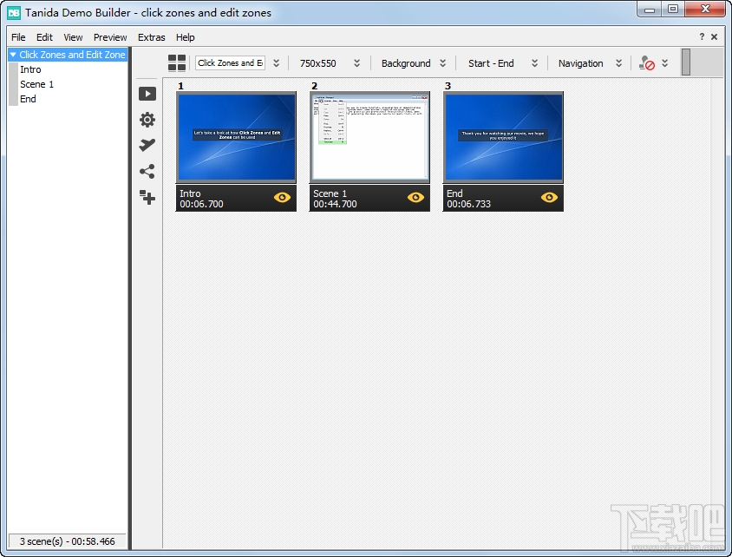Open the Navigation options

[x=588, y=62]
